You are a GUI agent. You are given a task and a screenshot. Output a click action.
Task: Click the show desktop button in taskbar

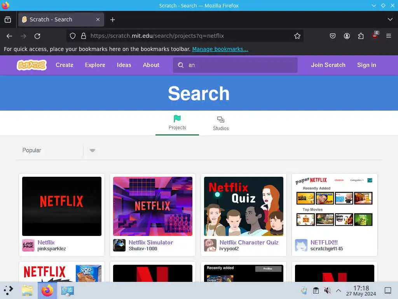pyautogui.click(x=388, y=290)
